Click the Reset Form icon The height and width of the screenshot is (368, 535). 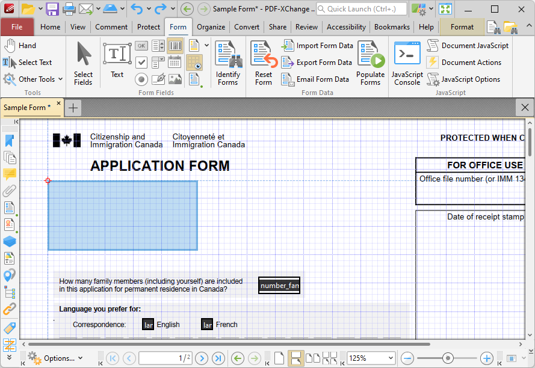pyautogui.click(x=264, y=63)
